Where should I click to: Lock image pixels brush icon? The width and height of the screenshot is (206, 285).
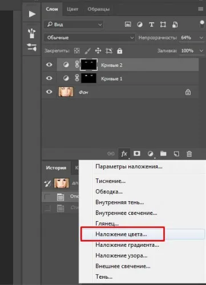click(x=87, y=51)
